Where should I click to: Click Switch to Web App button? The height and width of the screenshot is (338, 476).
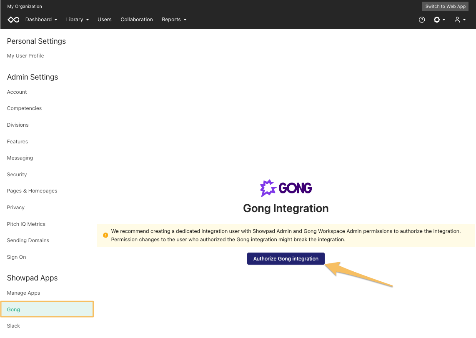(x=445, y=6)
